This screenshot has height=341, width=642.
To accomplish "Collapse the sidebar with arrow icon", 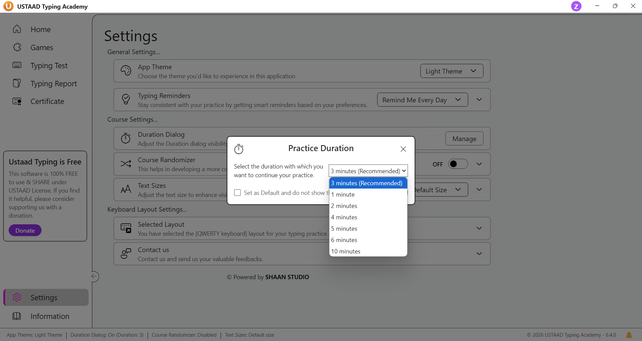I will click(95, 276).
